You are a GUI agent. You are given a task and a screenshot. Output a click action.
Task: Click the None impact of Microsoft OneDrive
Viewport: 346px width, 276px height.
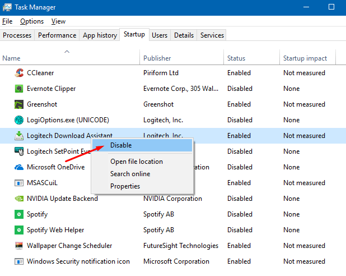click(x=292, y=167)
